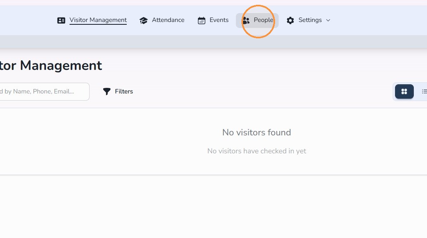The image size is (427, 238).
Task: Click the Attendance graduation cap icon
Action: tap(144, 20)
